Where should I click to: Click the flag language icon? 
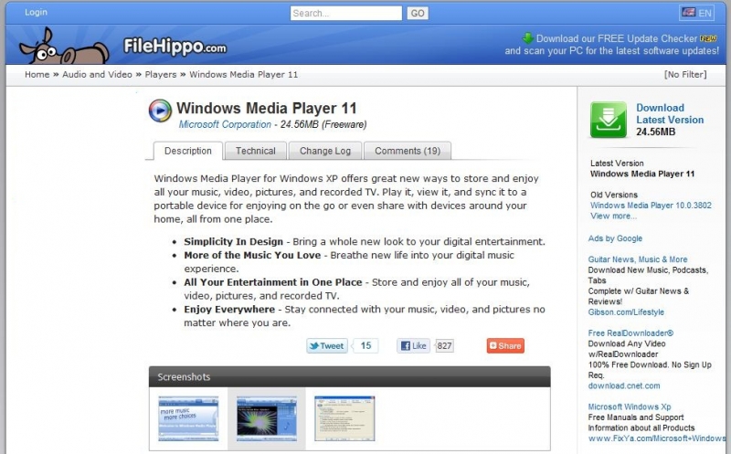(688, 13)
